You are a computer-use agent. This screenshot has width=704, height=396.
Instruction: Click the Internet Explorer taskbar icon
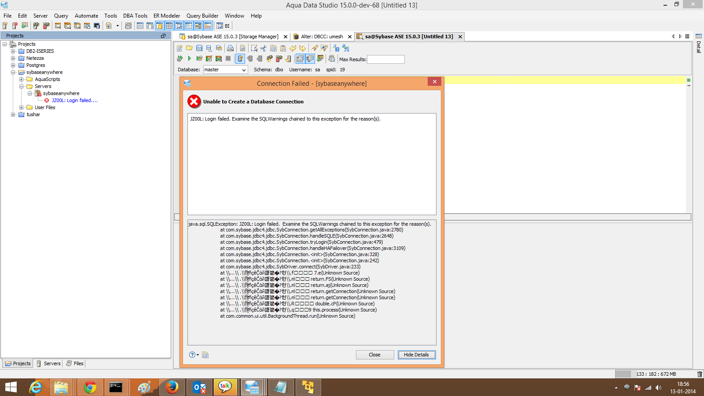(x=36, y=387)
